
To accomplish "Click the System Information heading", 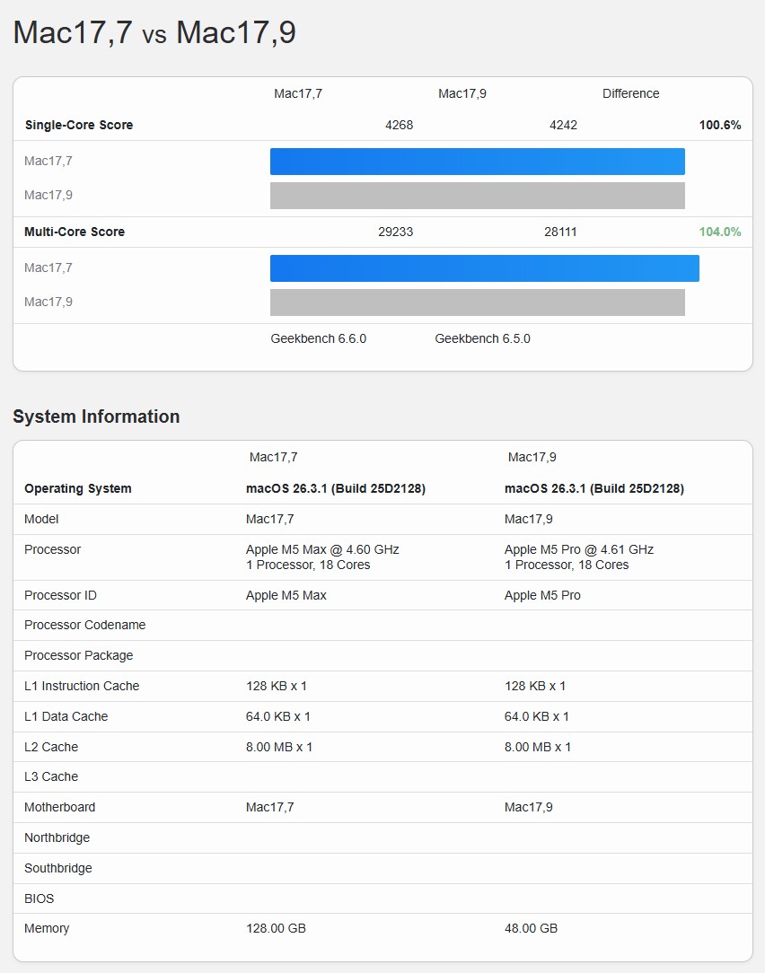I will [96, 416].
